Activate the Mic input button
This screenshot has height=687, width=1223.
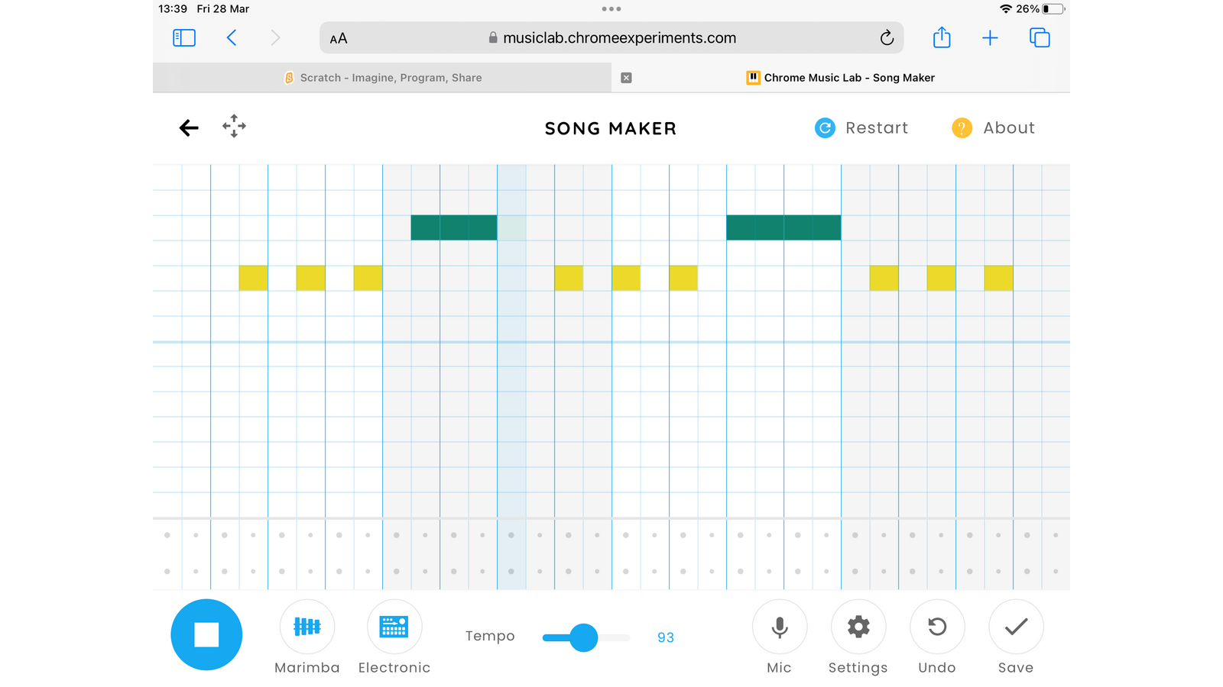pyautogui.click(x=779, y=627)
